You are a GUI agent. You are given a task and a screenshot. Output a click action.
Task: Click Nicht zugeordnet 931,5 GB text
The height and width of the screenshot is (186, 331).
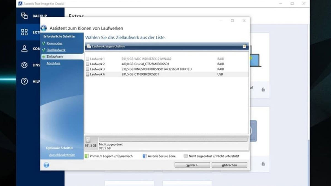point(111,146)
